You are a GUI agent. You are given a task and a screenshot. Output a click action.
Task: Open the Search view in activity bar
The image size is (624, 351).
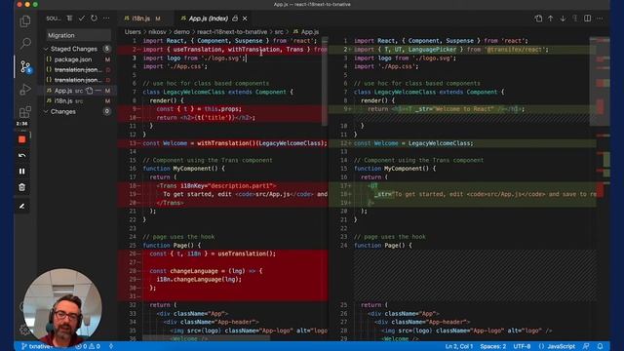tap(25, 43)
